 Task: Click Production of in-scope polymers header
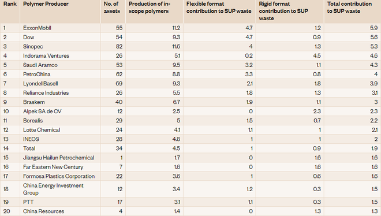click(x=150, y=8)
